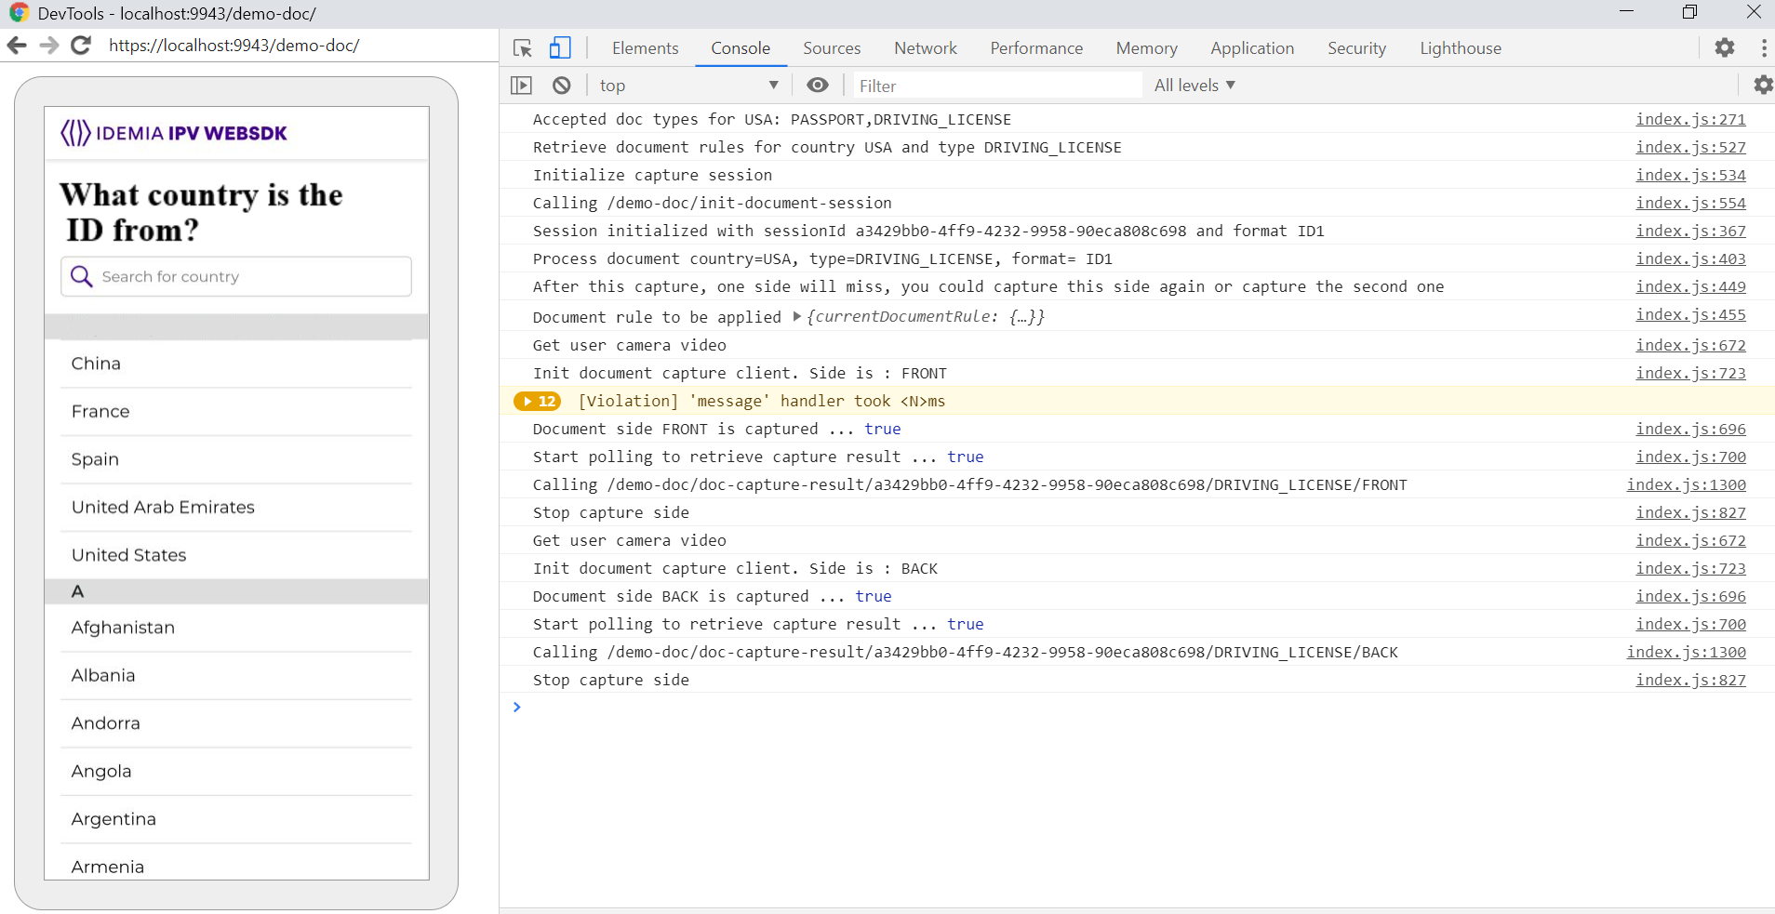
Task: Go back with browser back arrow
Action: coord(17,45)
